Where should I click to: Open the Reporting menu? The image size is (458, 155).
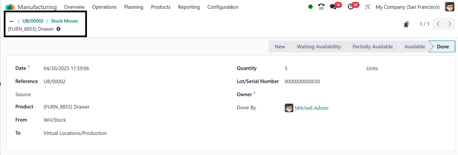(x=189, y=7)
